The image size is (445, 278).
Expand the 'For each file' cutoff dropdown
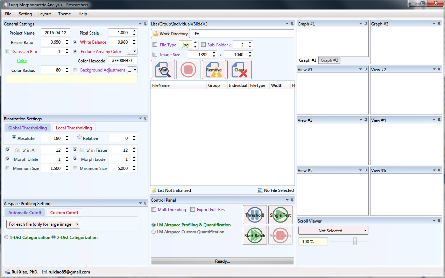coord(43,224)
